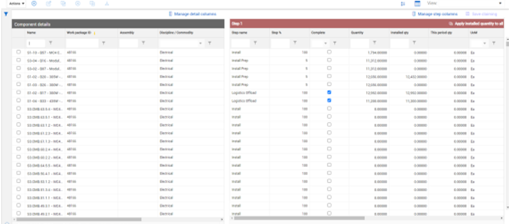Click the stacked-sheets icon right of the pencil icon
Image resolution: width=509 pixels, height=224 pixels.
63,4
